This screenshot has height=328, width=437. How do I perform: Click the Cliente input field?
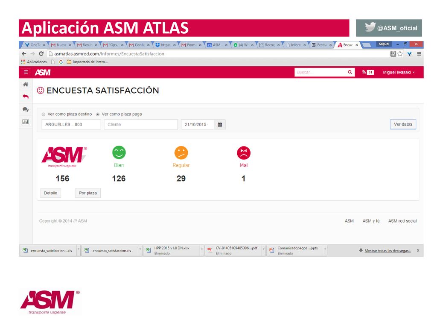click(x=141, y=124)
